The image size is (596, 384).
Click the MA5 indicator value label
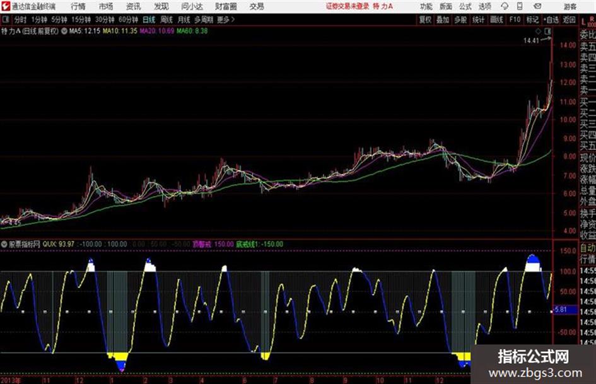85,31
